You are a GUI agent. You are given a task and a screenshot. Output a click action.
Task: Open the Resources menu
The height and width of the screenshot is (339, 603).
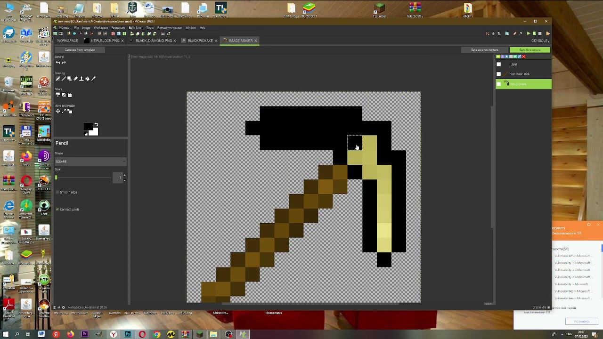coord(118,28)
